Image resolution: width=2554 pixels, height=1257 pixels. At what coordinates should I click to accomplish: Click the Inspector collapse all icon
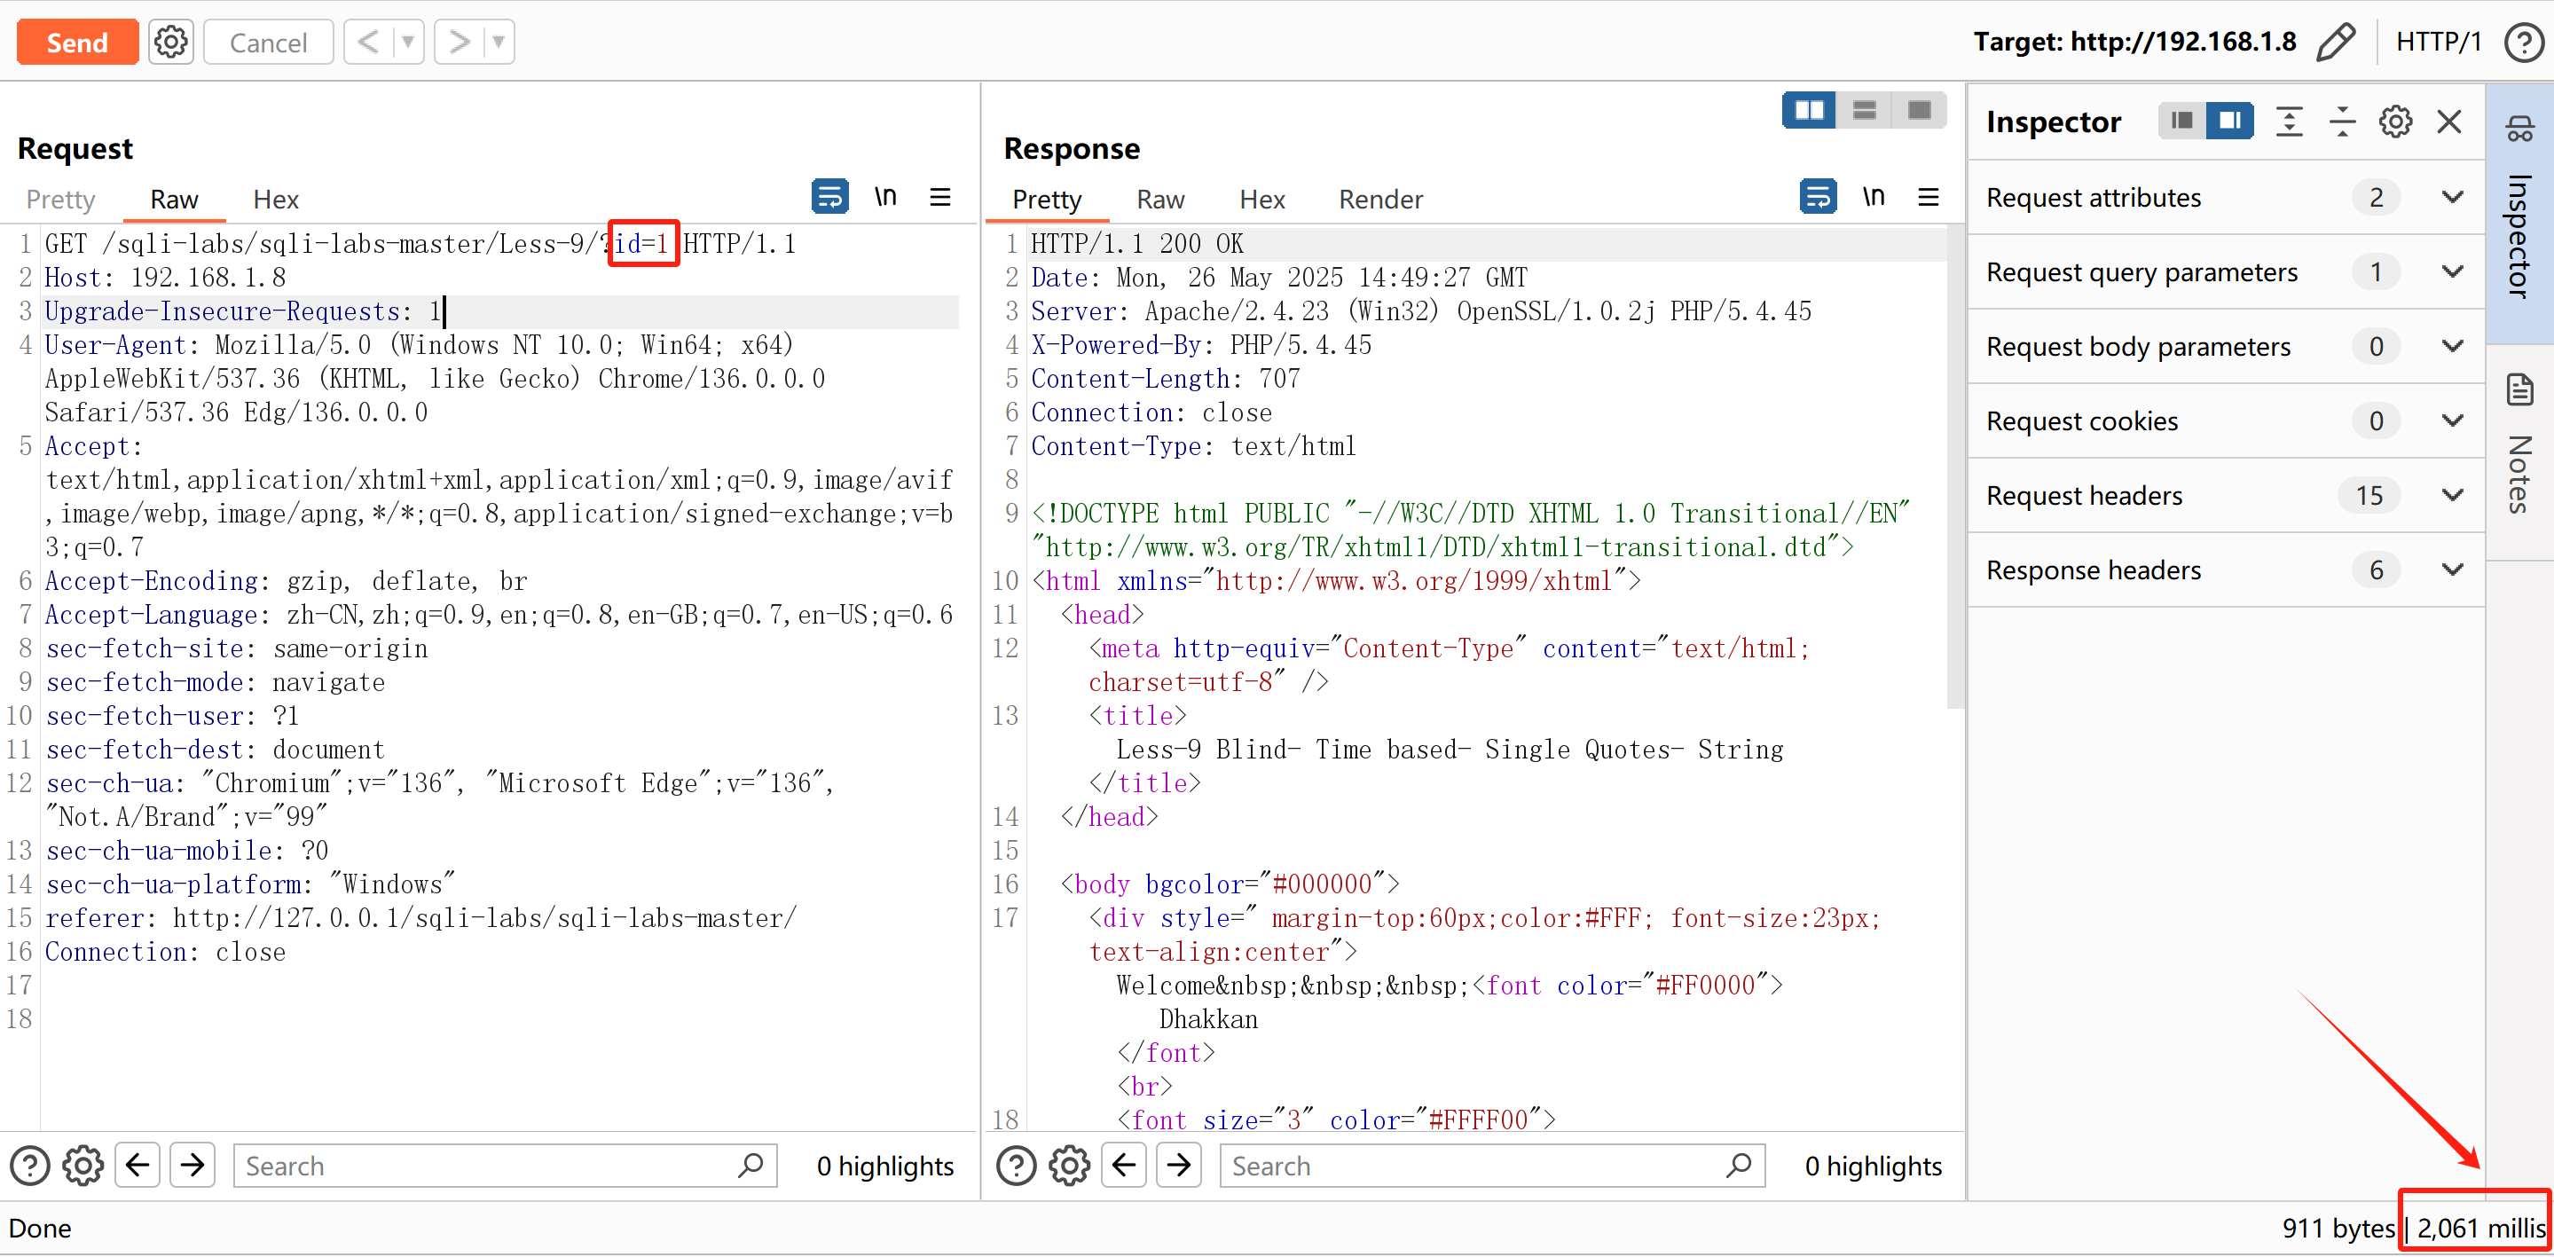2342,121
